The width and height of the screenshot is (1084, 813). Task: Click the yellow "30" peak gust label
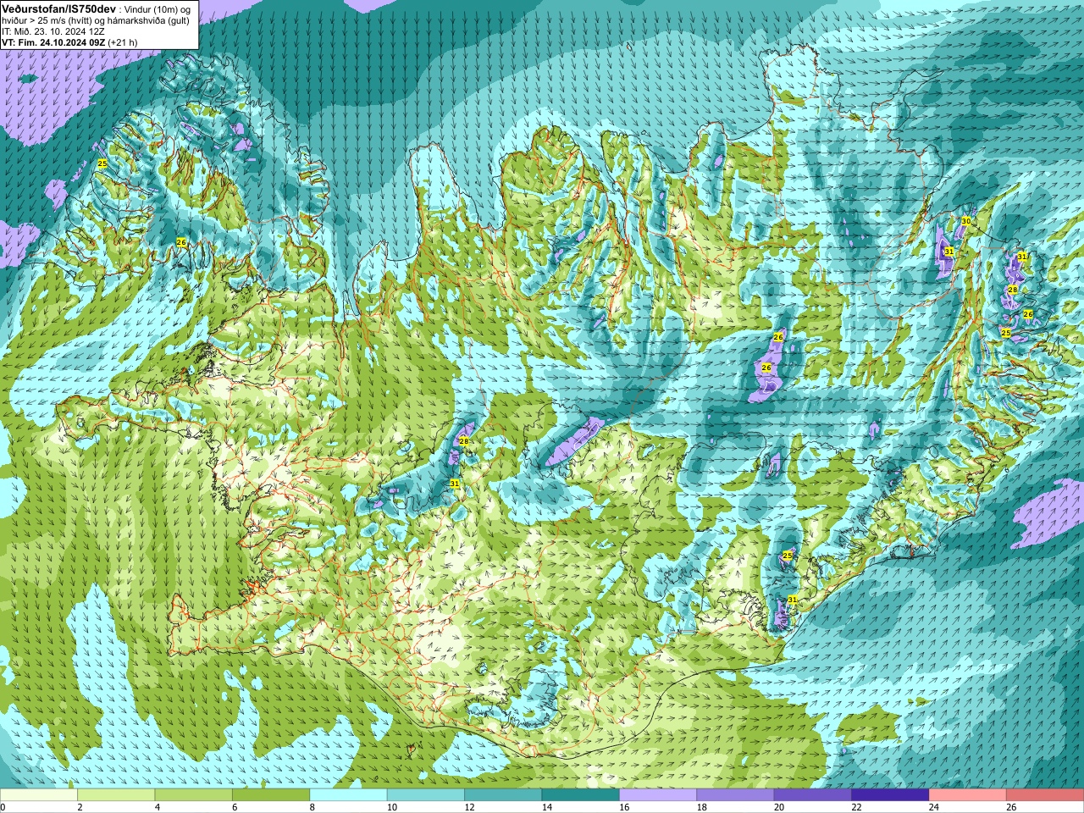point(965,221)
